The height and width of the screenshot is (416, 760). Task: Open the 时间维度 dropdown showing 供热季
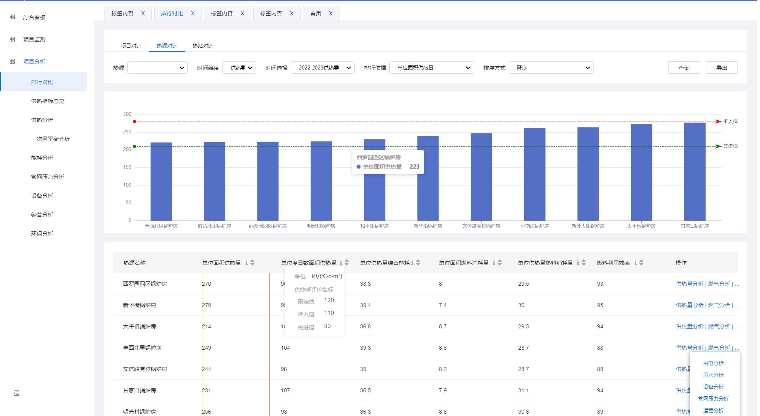(x=239, y=67)
